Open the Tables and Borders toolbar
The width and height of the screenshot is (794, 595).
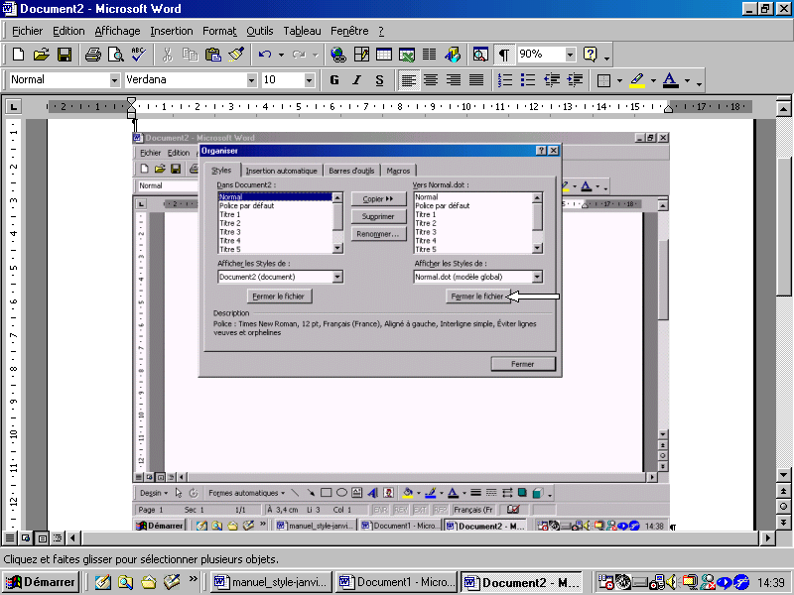pos(361,55)
